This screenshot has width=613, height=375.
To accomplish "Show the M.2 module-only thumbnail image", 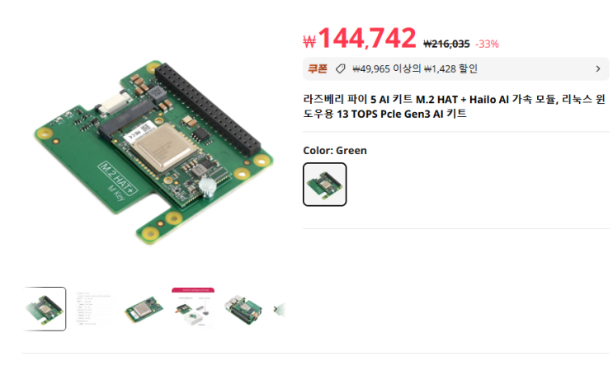I will click(144, 309).
